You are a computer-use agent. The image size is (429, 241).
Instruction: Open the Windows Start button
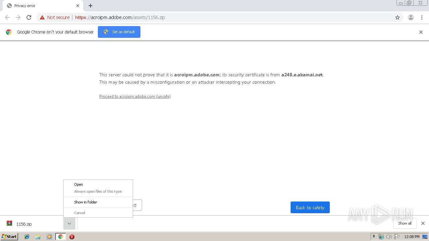[9, 237]
